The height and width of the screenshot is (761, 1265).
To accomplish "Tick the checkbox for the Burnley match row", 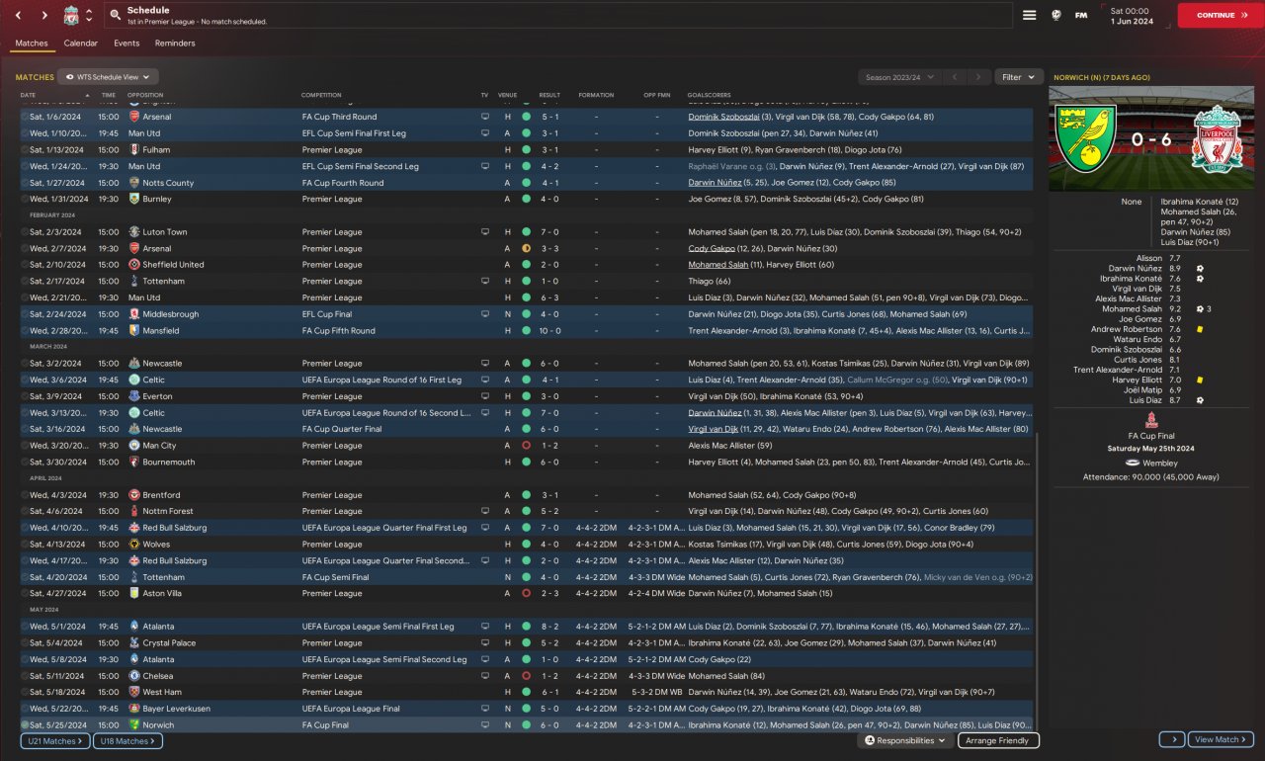I will click(x=25, y=199).
